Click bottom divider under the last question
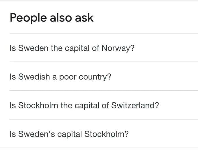The image size is (198, 160). coord(99,148)
